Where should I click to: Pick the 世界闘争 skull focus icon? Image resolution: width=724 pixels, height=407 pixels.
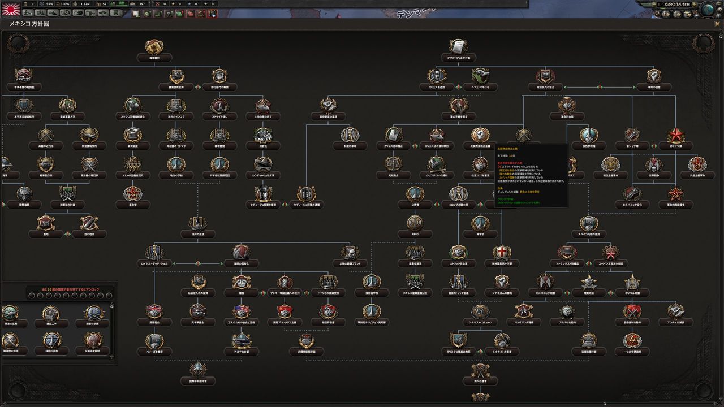(x=654, y=164)
